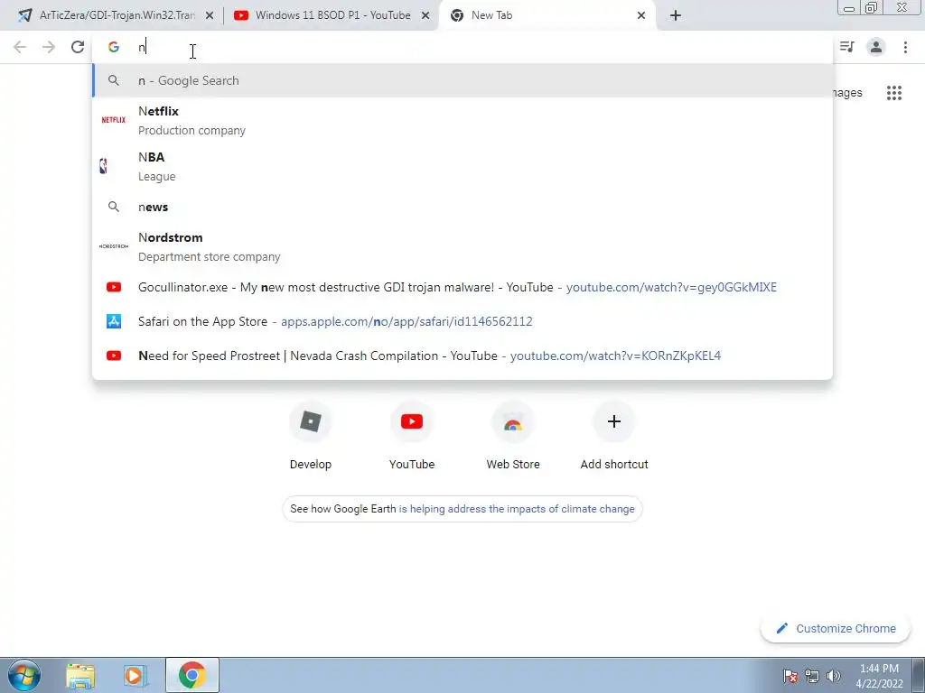The image size is (925, 693).
Task: Switch to ArTicZera/GDI-Trojan tab
Action: pyautogui.click(x=117, y=15)
